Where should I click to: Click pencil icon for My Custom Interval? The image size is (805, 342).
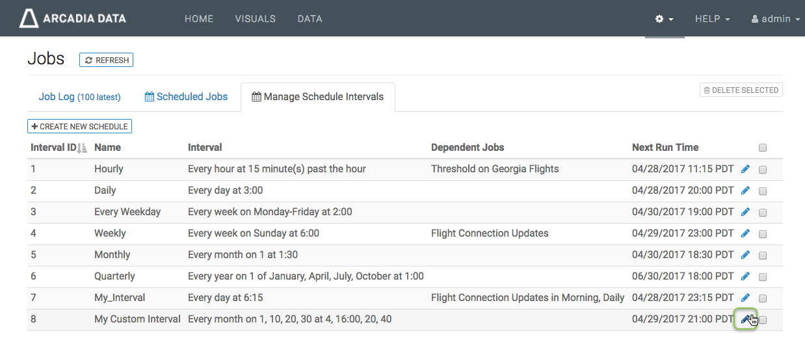pyautogui.click(x=745, y=319)
